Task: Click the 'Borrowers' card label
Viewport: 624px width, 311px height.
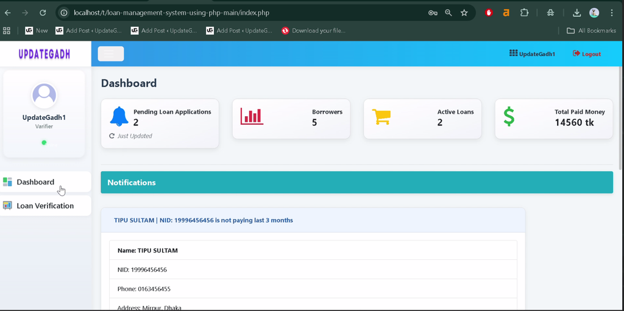Action: click(x=327, y=112)
